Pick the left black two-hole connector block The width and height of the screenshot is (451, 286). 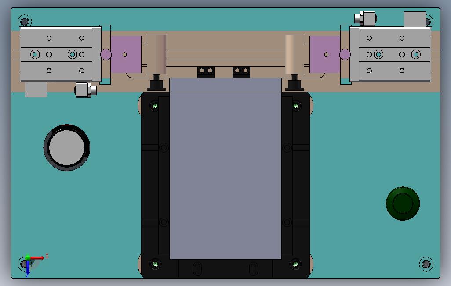click(x=206, y=72)
